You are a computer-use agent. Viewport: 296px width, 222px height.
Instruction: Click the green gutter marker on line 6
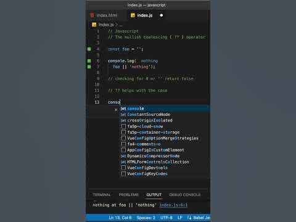[x=89, y=61]
